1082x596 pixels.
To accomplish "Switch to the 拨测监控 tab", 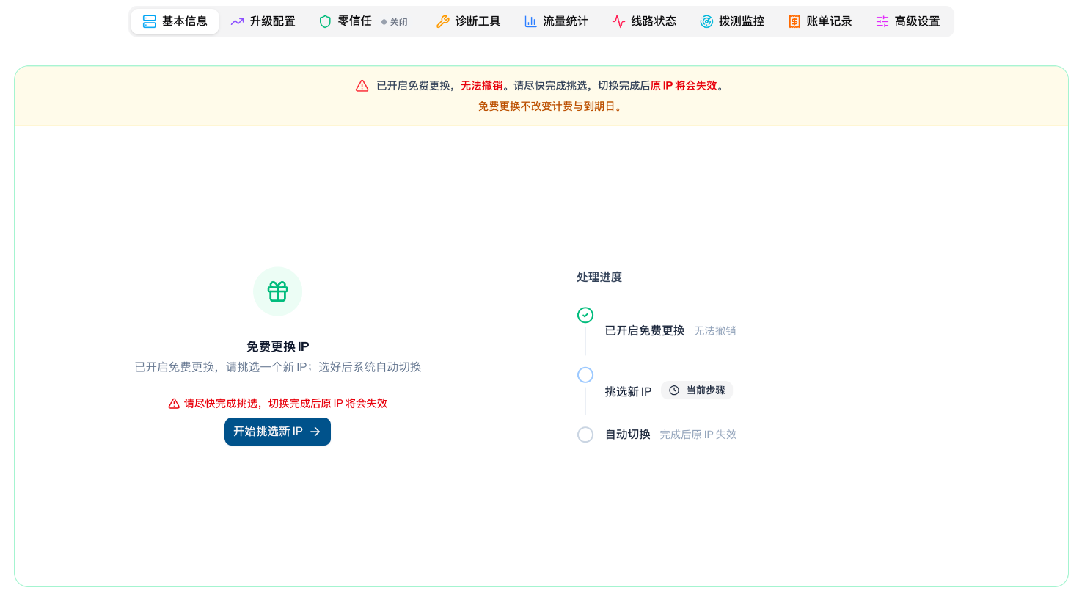I will pos(732,21).
